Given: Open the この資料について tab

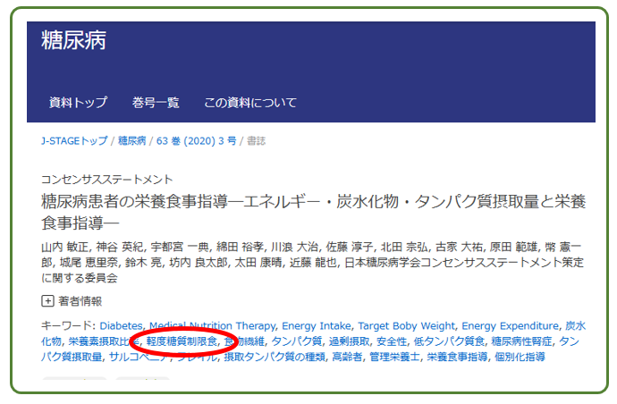Looking at the screenshot, I should pyautogui.click(x=250, y=103).
